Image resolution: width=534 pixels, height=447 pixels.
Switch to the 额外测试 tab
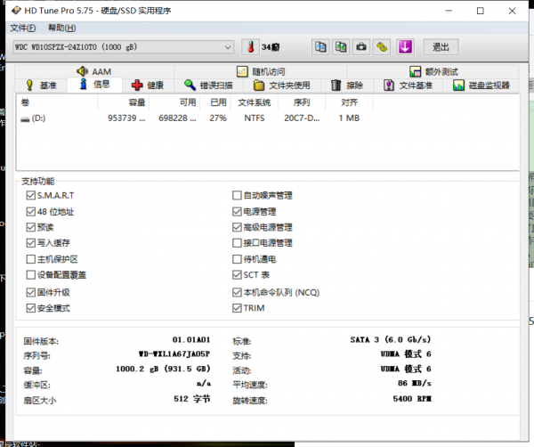[433, 71]
